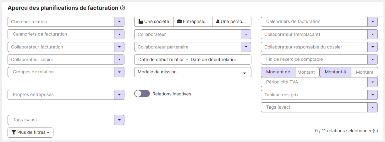This screenshot has width=385, height=142.
Task: Expand the Modèle de mission dropdown
Action: 244,73
